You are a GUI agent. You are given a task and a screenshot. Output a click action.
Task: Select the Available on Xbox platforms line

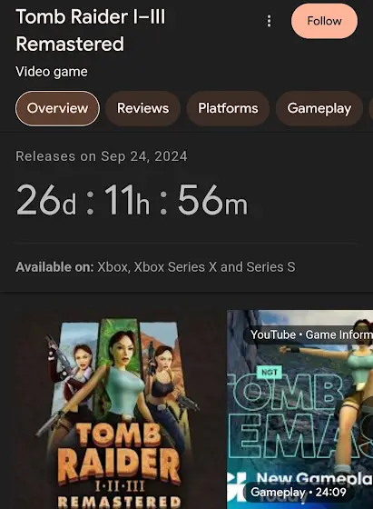tap(155, 267)
